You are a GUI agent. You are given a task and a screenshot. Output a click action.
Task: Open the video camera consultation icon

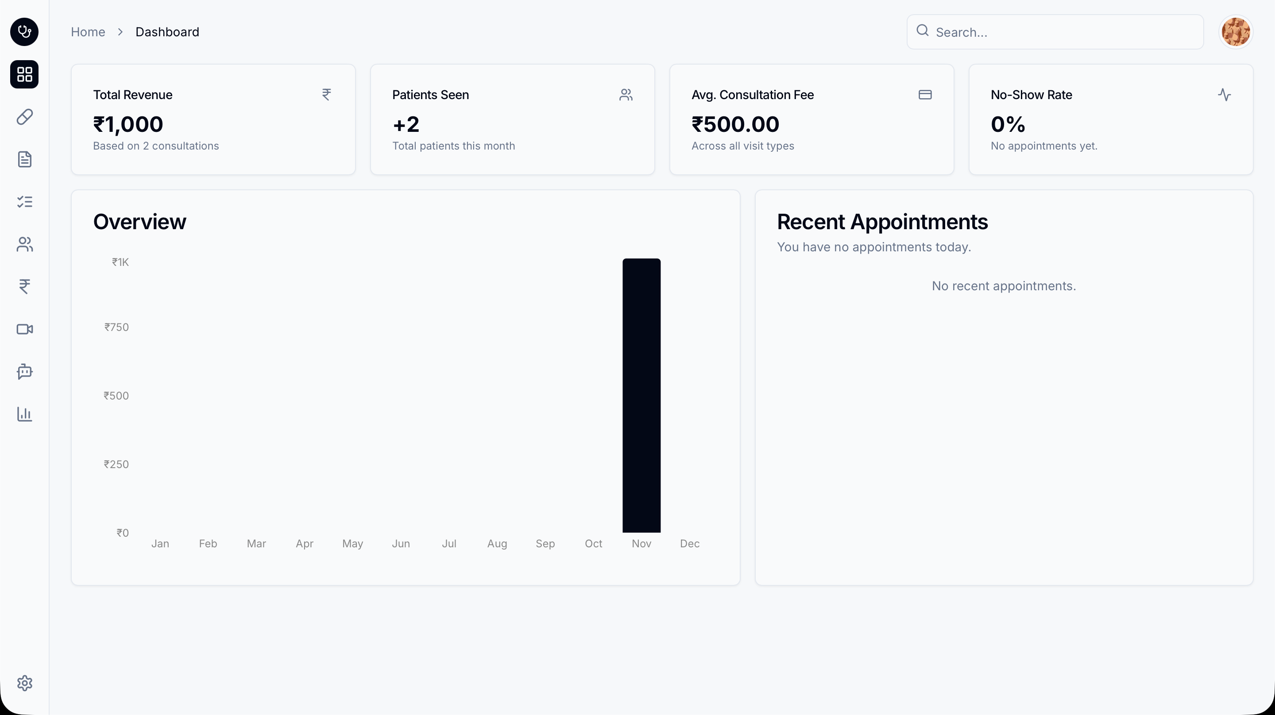[x=24, y=329]
